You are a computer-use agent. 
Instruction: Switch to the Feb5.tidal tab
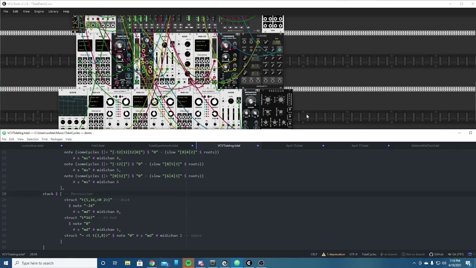click(x=98, y=146)
